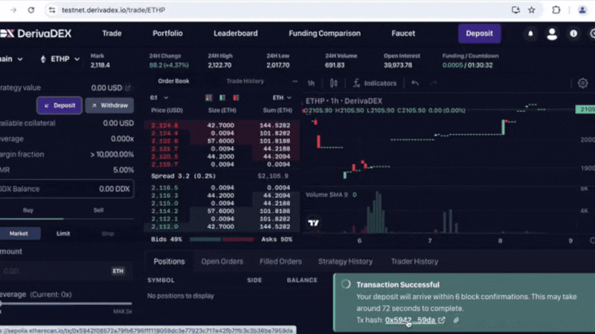The width and height of the screenshot is (595, 334).
Task: Select the Strategy History tab
Action: [x=345, y=262]
